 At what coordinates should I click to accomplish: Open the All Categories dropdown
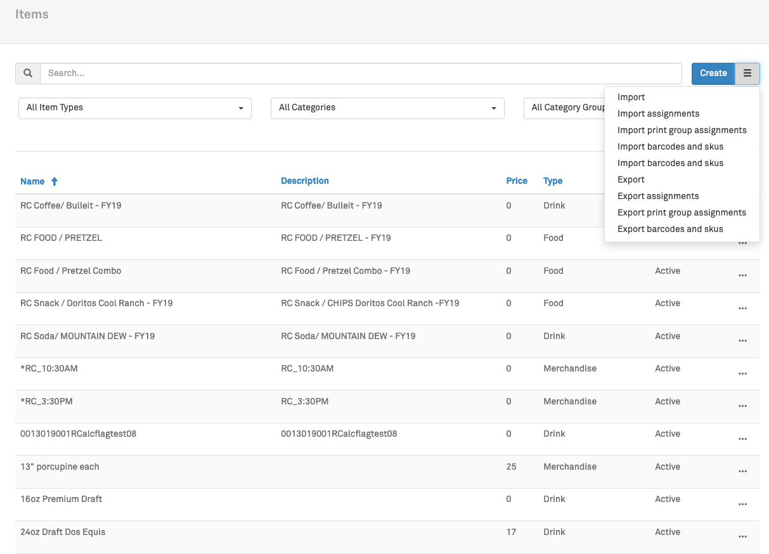point(387,108)
